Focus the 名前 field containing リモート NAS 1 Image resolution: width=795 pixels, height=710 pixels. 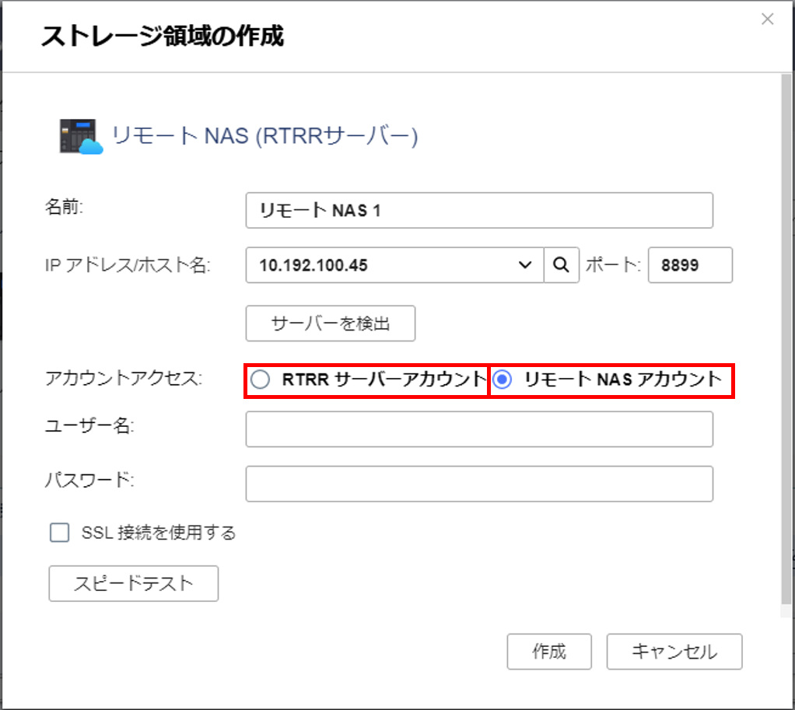478,211
